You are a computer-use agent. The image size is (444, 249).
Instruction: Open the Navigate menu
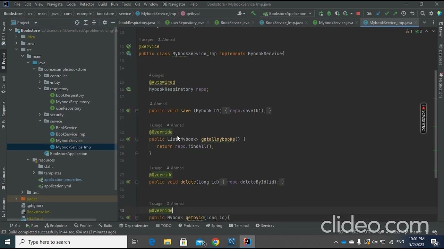tap(55, 4)
